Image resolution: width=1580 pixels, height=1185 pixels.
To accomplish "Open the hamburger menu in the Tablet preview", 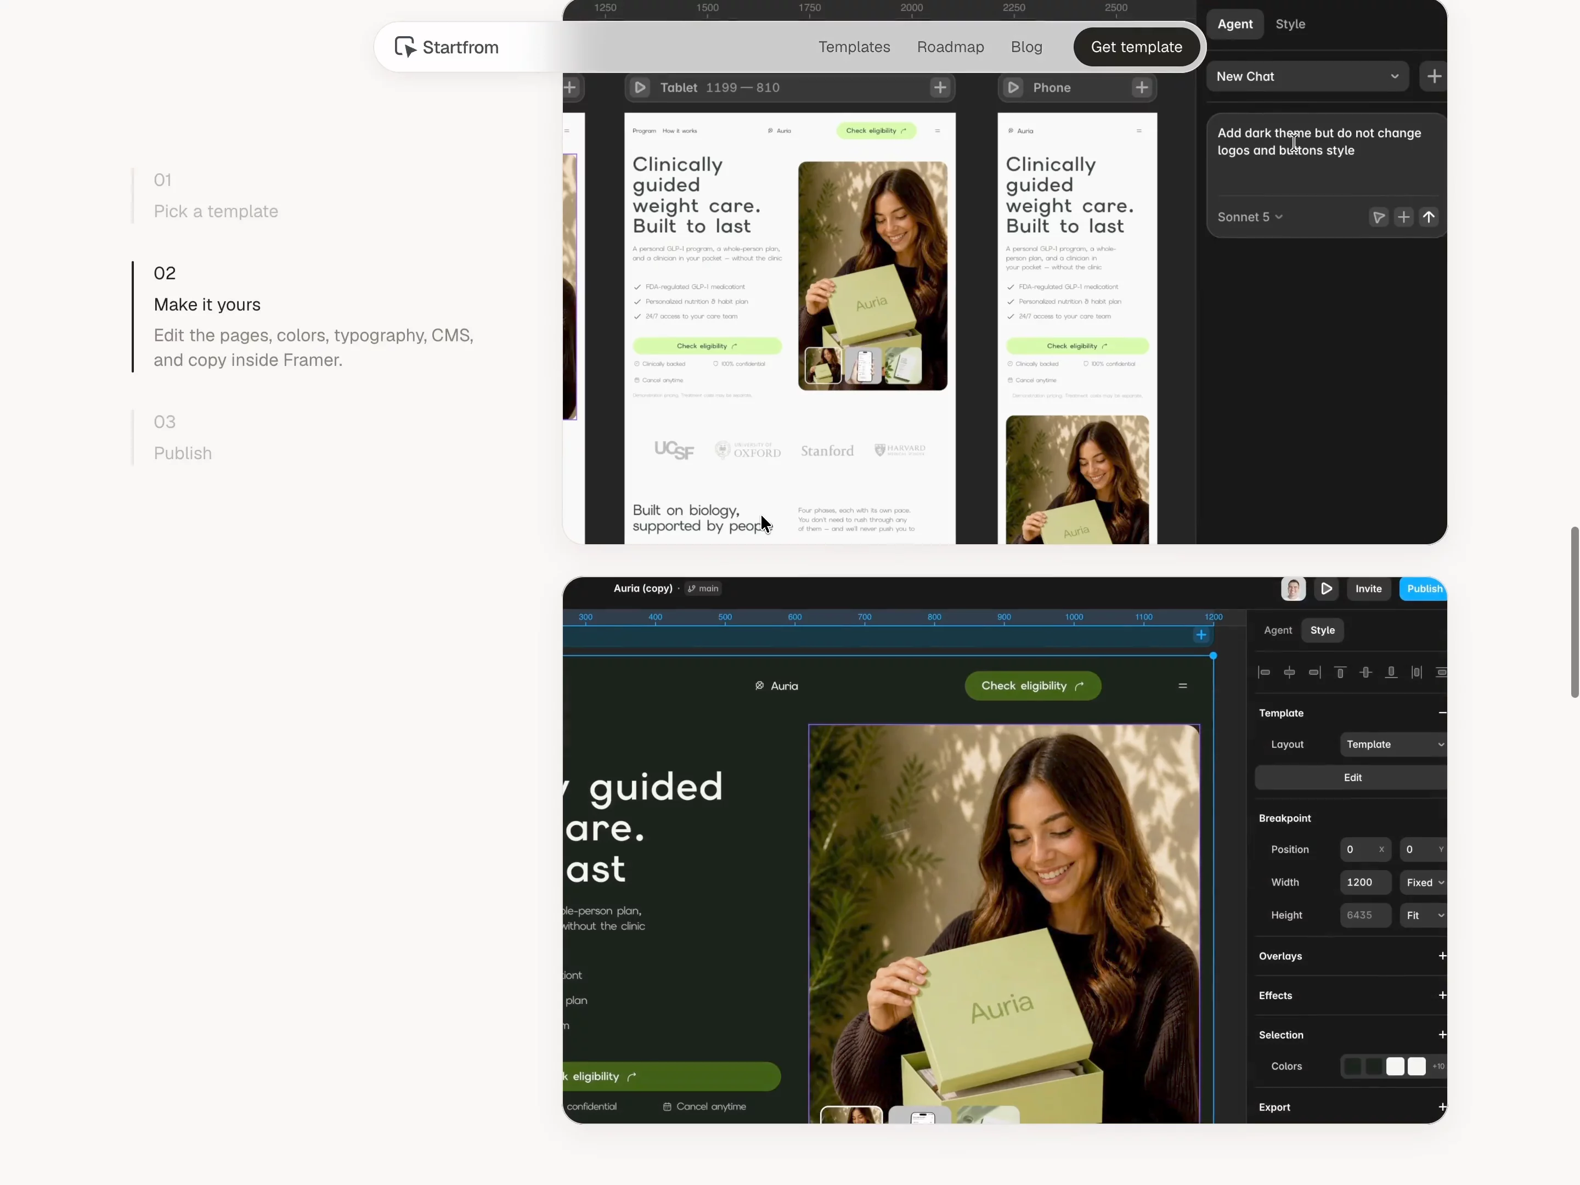I will point(937,131).
